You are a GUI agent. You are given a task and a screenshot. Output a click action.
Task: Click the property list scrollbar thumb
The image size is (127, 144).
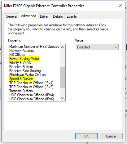click(x=62, y=78)
